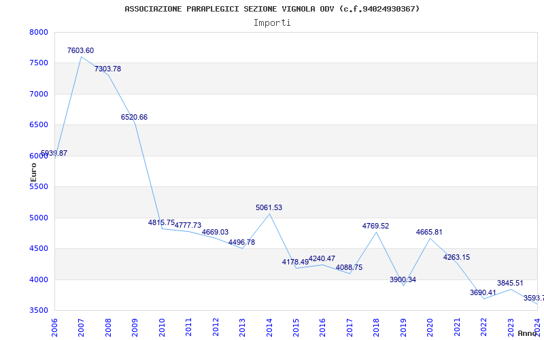544x340 pixels.
Task: Click the 4769.52 value label
Action: 376,226
